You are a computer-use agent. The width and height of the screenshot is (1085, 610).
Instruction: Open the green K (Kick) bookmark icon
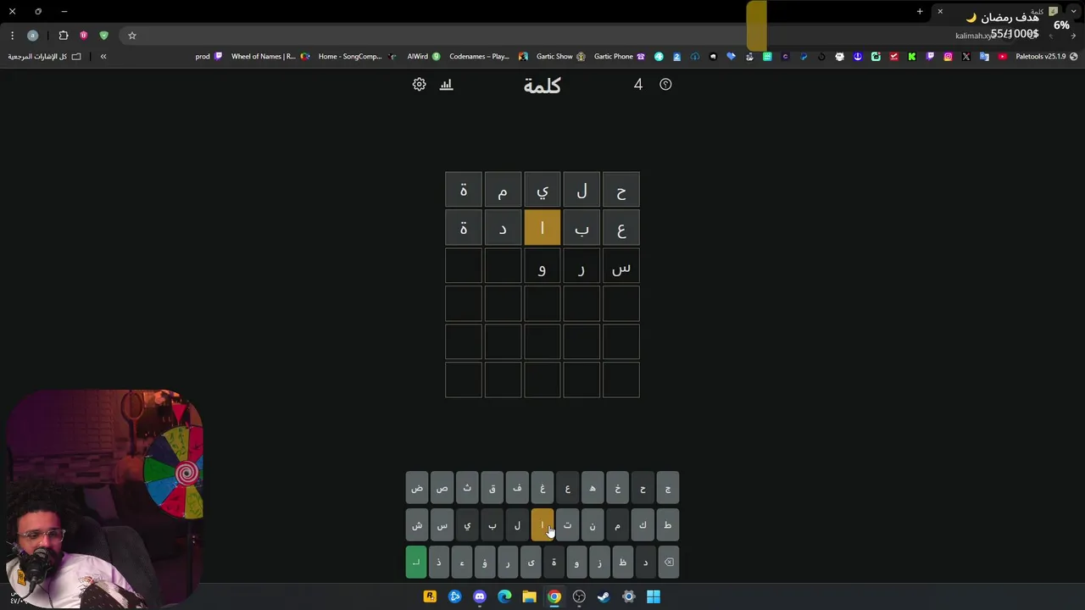pos(912,57)
